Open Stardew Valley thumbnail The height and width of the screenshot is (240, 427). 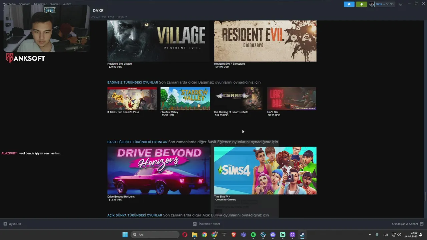[x=185, y=99]
